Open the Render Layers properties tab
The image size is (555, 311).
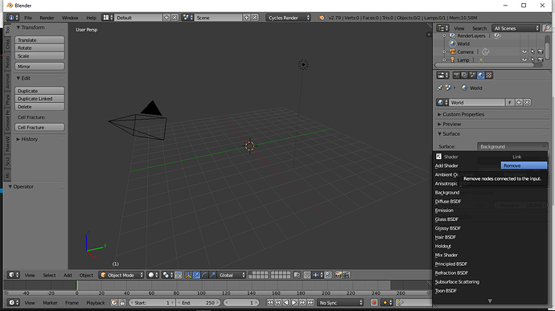(x=464, y=75)
